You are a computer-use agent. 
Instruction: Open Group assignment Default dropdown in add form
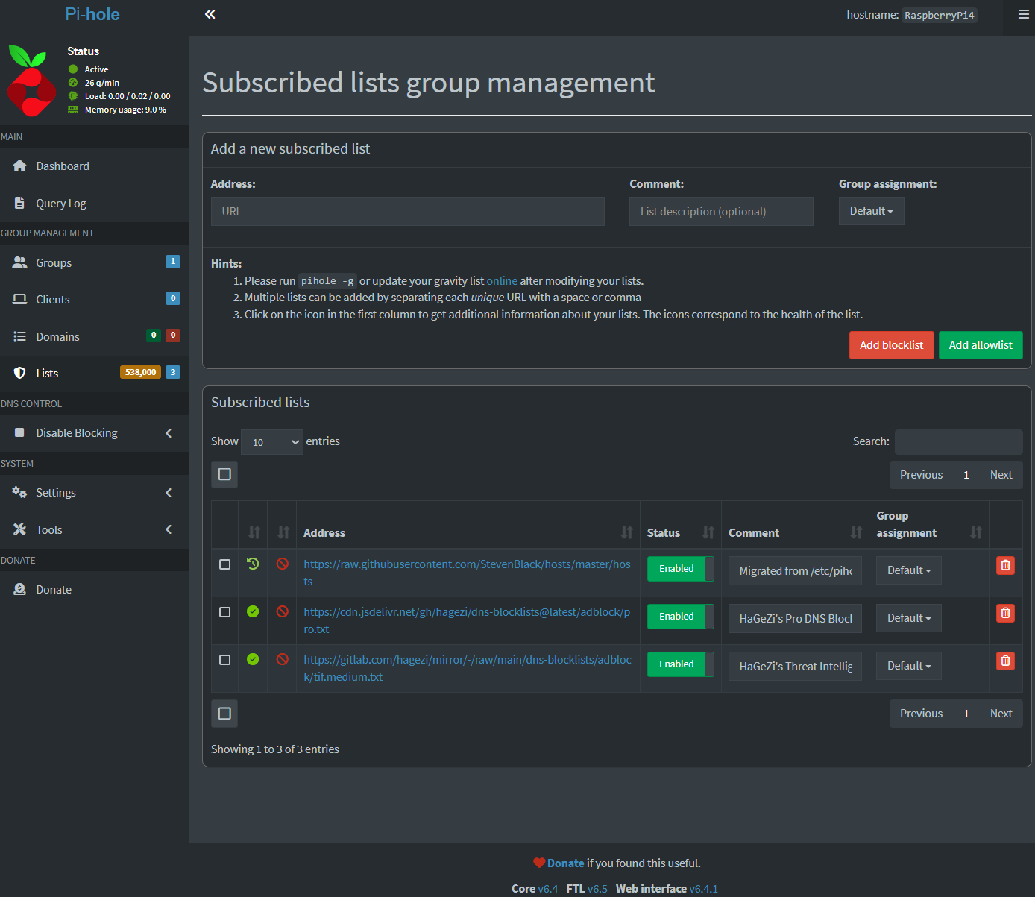click(871, 211)
